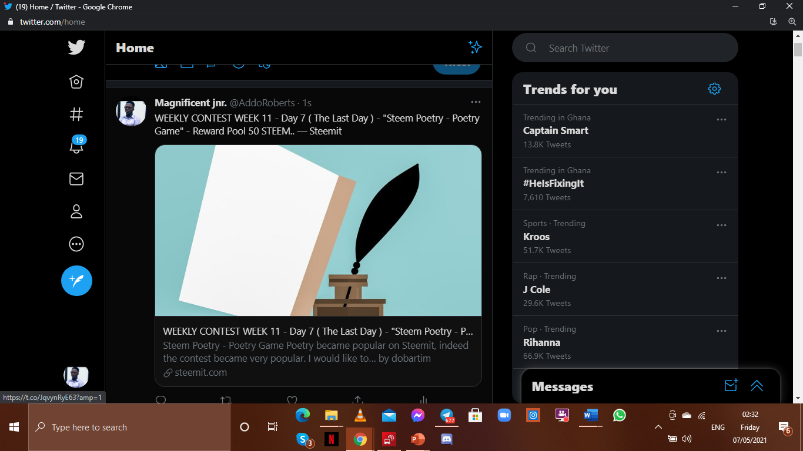Open the quill and paper card image
The width and height of the screenshot is (803, 451).
(318, 231)
